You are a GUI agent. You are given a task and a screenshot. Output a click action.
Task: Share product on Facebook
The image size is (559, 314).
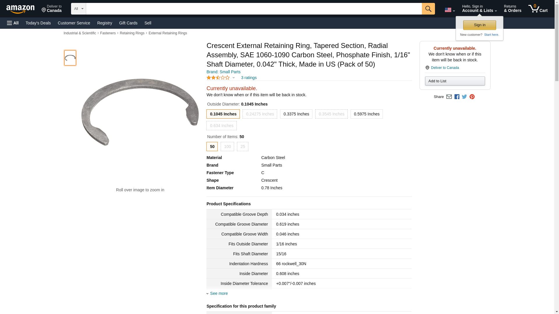[457, 97]
